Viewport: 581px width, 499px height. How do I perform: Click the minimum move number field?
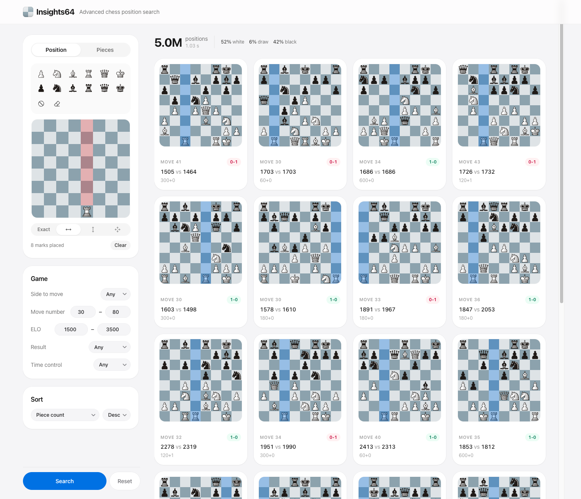point(83,312)
